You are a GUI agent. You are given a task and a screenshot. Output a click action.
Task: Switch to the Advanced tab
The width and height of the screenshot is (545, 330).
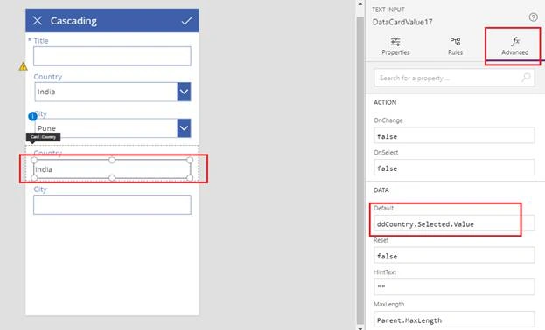pos(514,46)
